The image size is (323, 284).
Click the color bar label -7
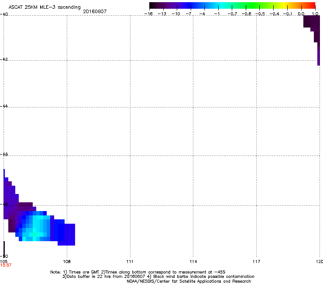click(189, 14)
